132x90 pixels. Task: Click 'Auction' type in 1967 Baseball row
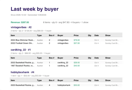[40, 66]
